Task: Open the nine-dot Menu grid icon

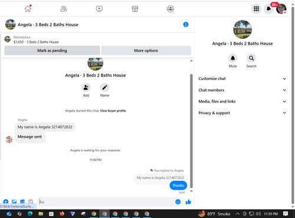Action: pyautogui.click(x=256, y=9)
